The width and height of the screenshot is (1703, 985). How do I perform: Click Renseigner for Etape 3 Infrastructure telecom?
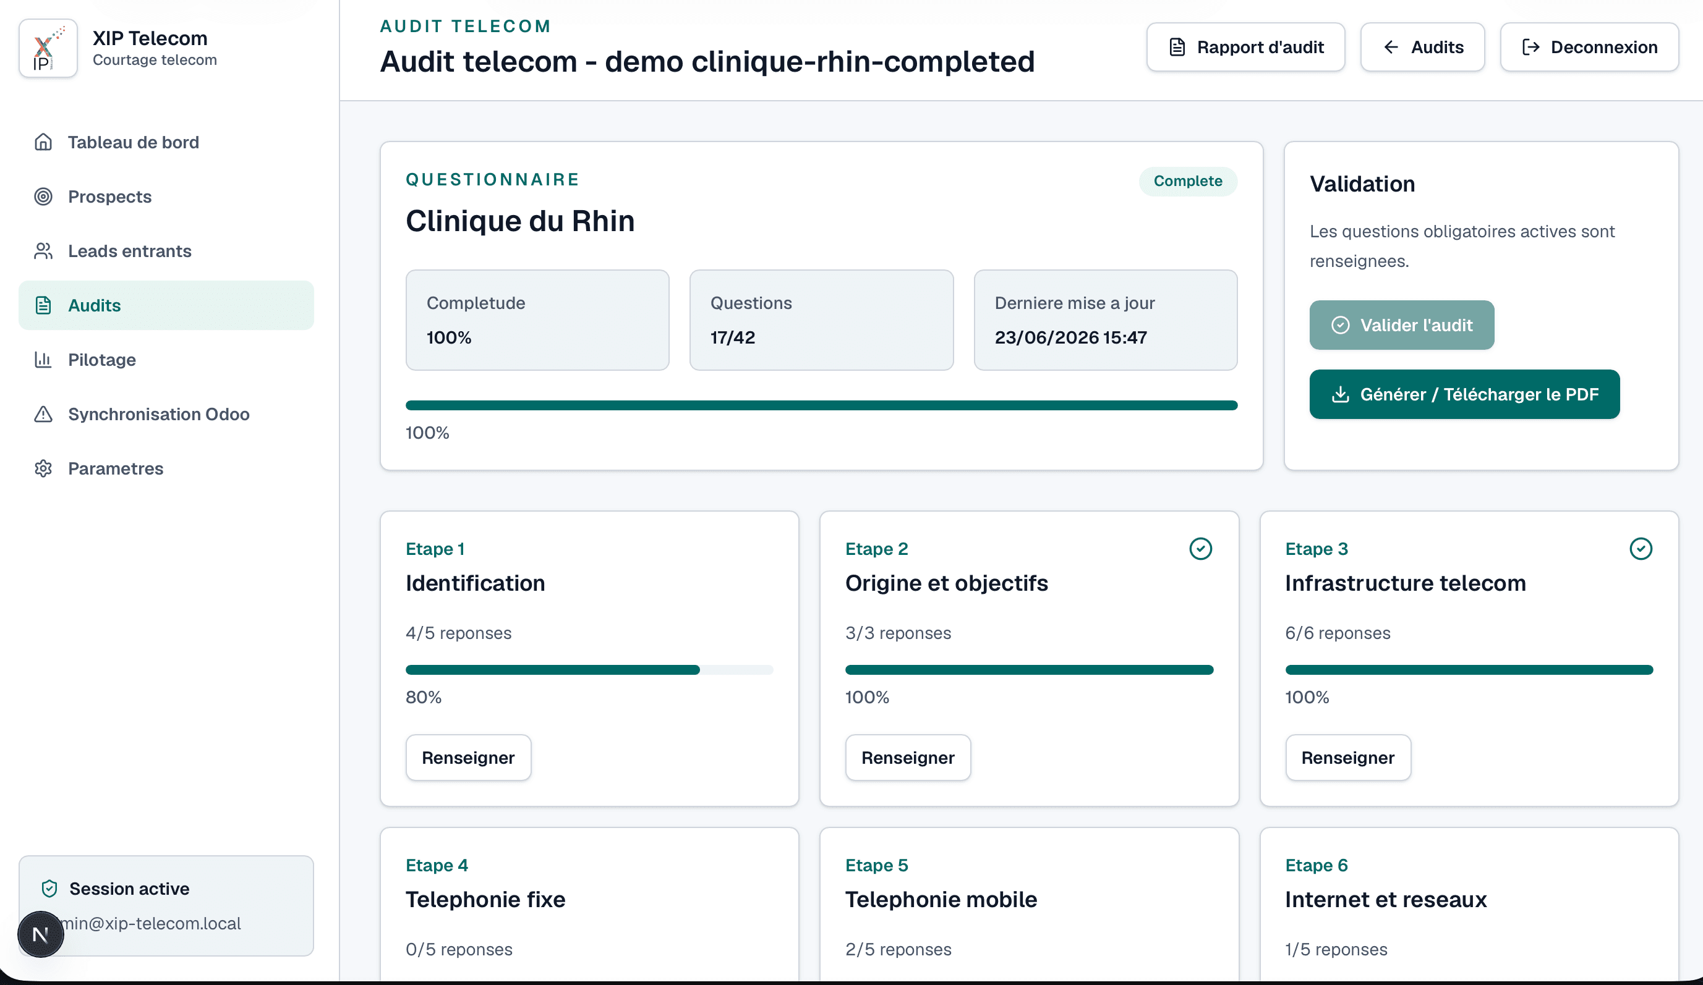tap(1347, 758)
